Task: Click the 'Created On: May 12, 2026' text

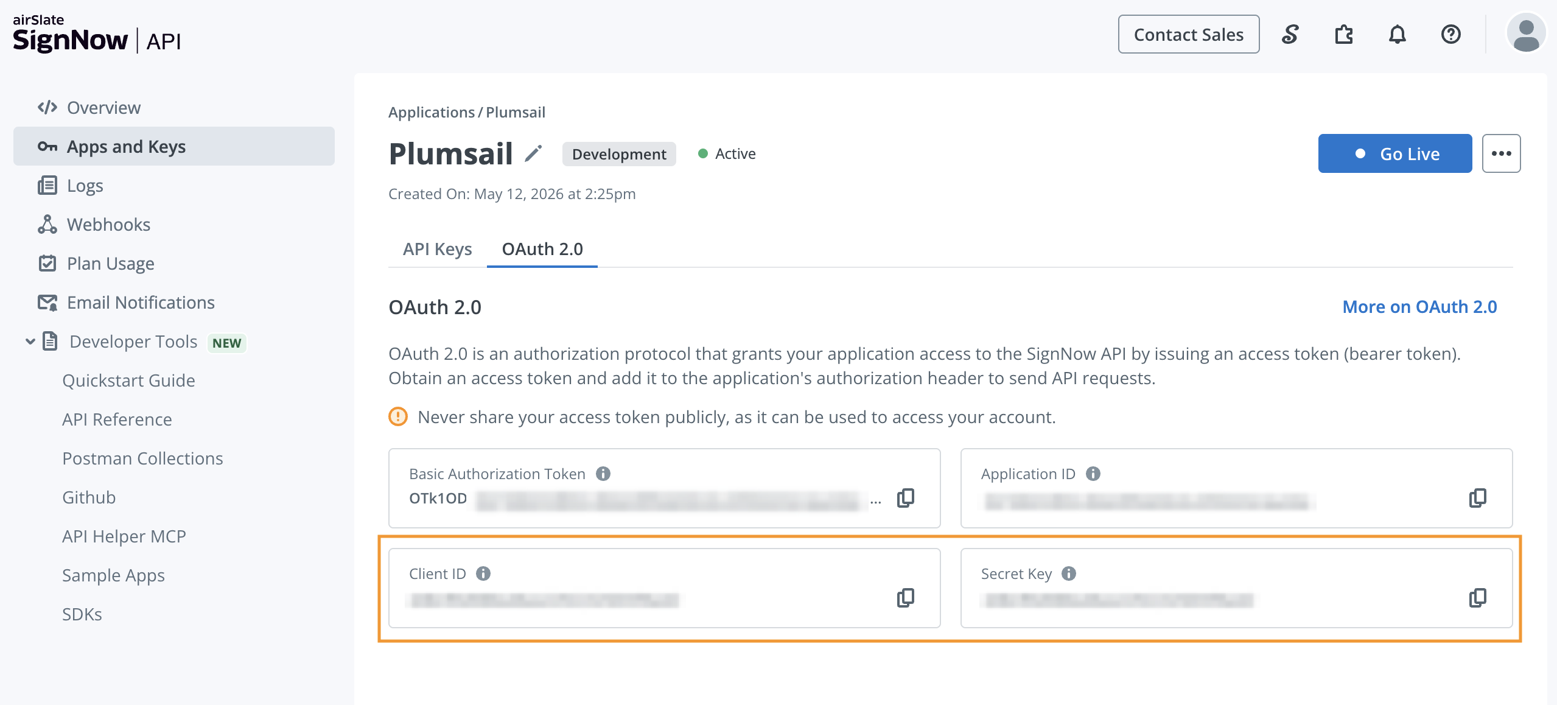Action: pyautogui.click(x=512, y=194)
